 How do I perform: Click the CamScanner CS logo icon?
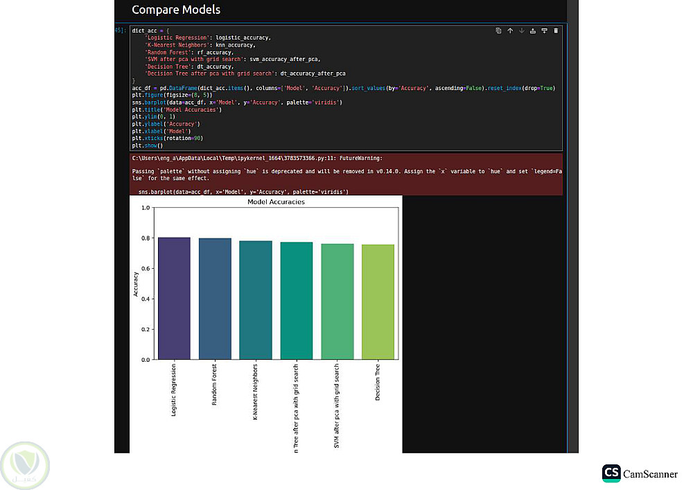click(x=611, y=473)
